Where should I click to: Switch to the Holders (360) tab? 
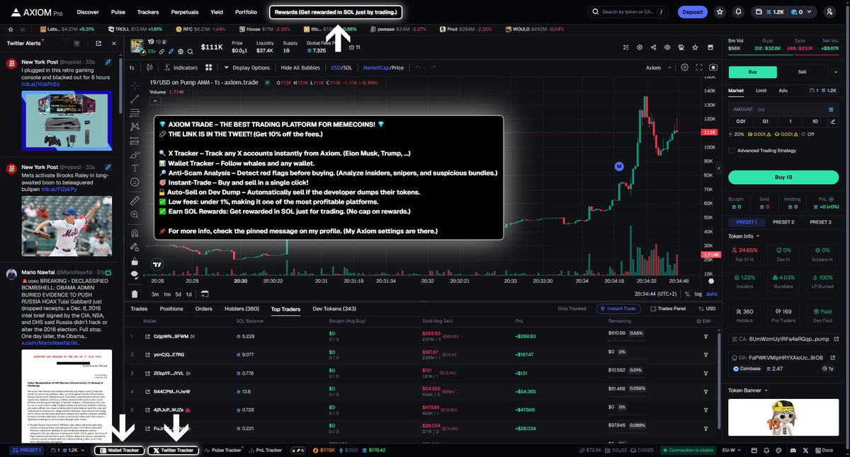pos(242,308)
